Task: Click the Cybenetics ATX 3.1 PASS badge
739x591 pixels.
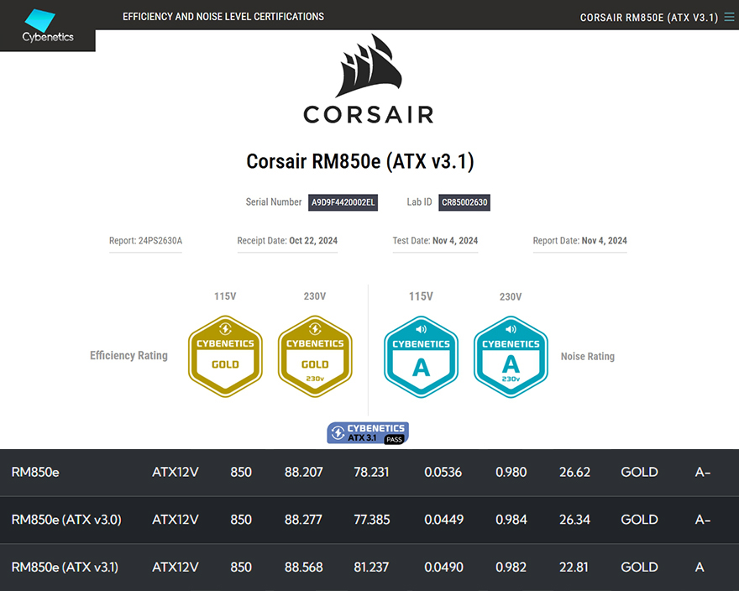Action: (x=368, y=432)
